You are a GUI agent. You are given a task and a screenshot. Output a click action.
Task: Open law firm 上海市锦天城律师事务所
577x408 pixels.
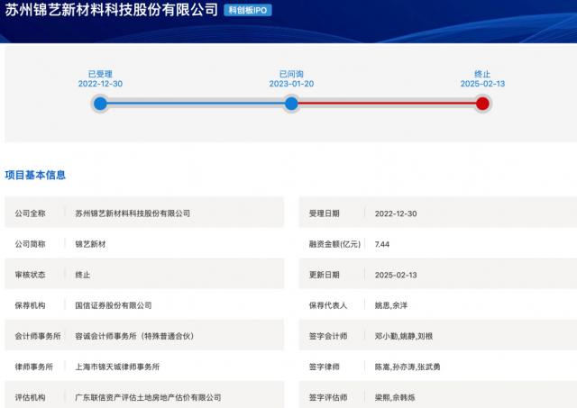click(117, 367)
